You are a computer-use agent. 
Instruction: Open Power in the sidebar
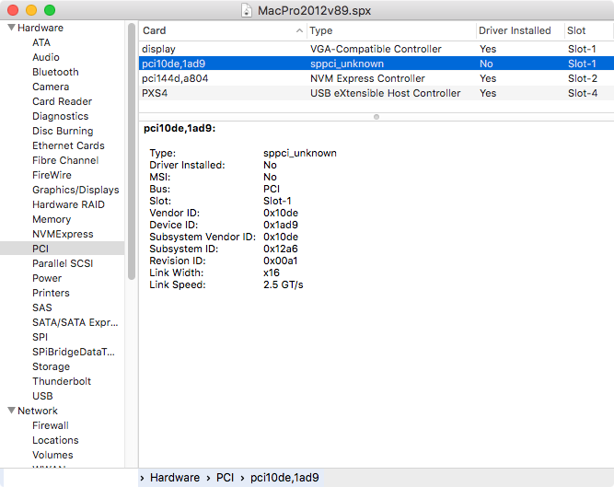click(x=47, y=278)
